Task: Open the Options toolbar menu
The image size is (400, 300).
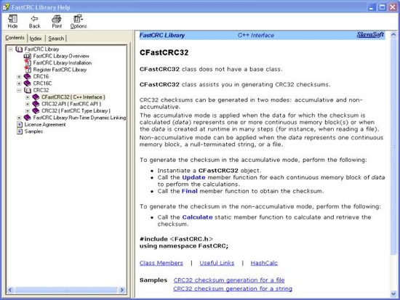Action: click(x=79, y=21)
